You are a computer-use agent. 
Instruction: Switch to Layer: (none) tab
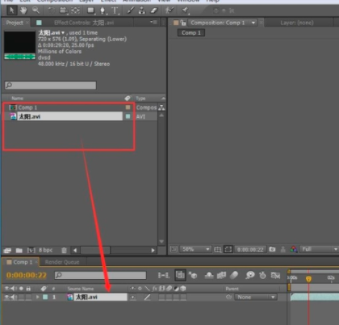pos(297,23)
